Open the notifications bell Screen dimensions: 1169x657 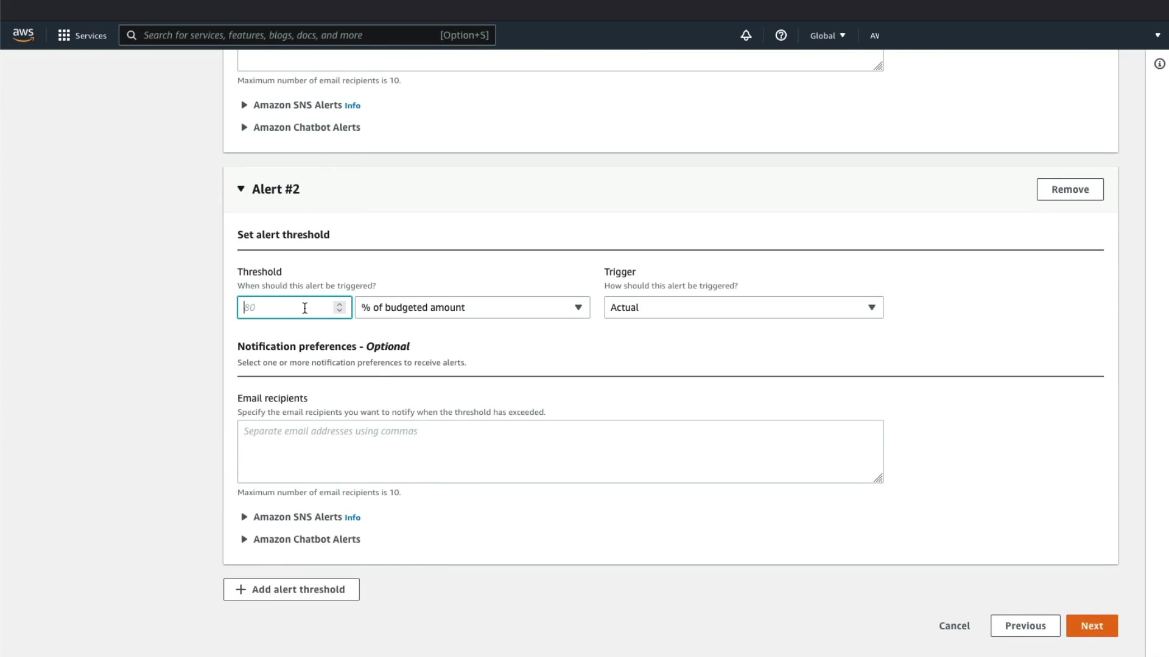click(x=746, y=35)
